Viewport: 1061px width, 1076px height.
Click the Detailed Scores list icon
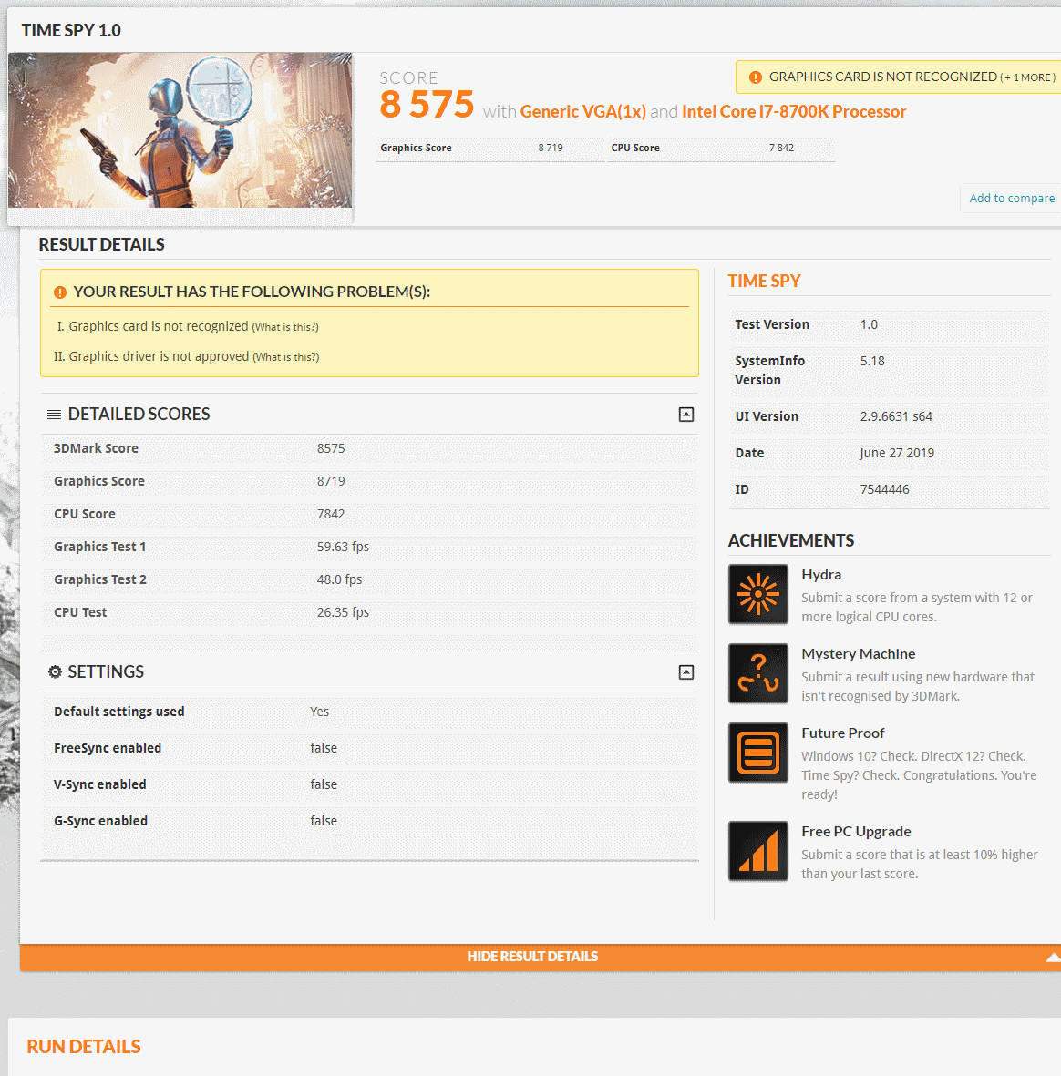[x=55, y=415]
